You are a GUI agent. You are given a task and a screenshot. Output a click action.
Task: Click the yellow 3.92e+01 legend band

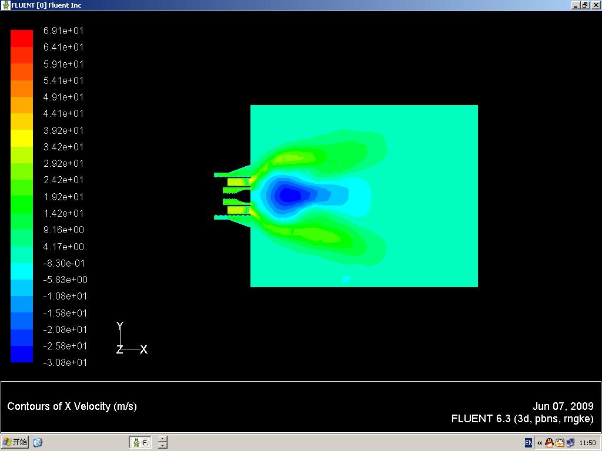tap(22, 138)
